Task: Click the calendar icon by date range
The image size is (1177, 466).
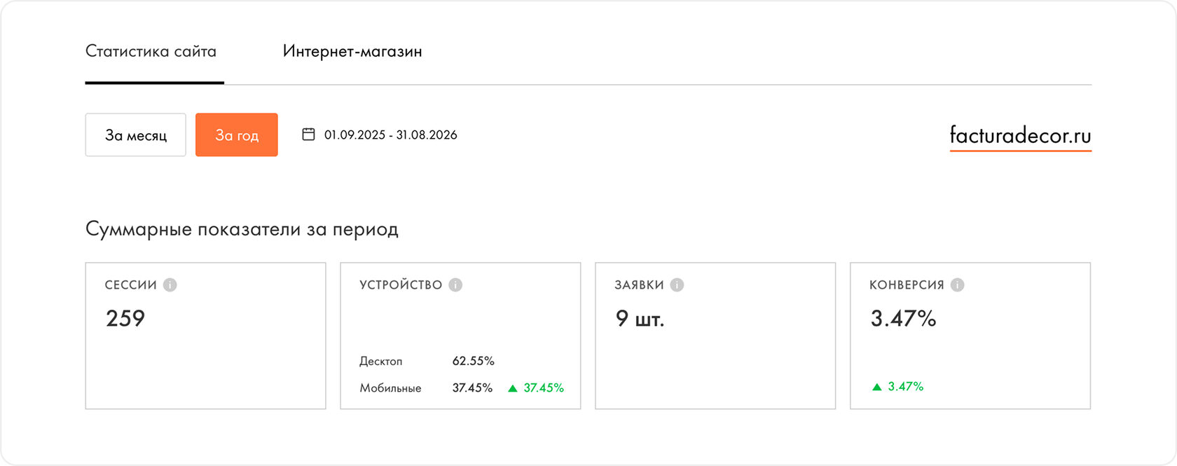Action: click(308, 134)
